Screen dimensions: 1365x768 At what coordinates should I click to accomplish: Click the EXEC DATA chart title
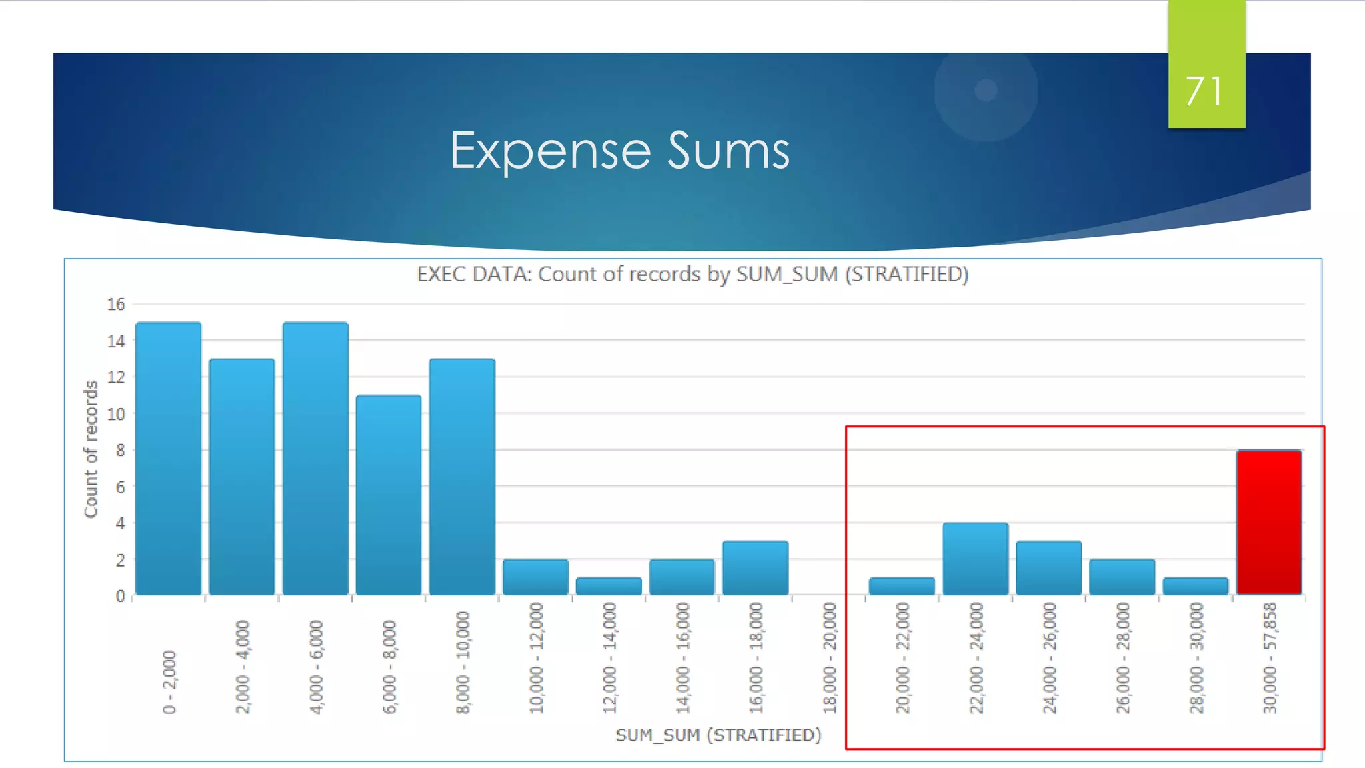pyautogui.click(x=692, y=274)
